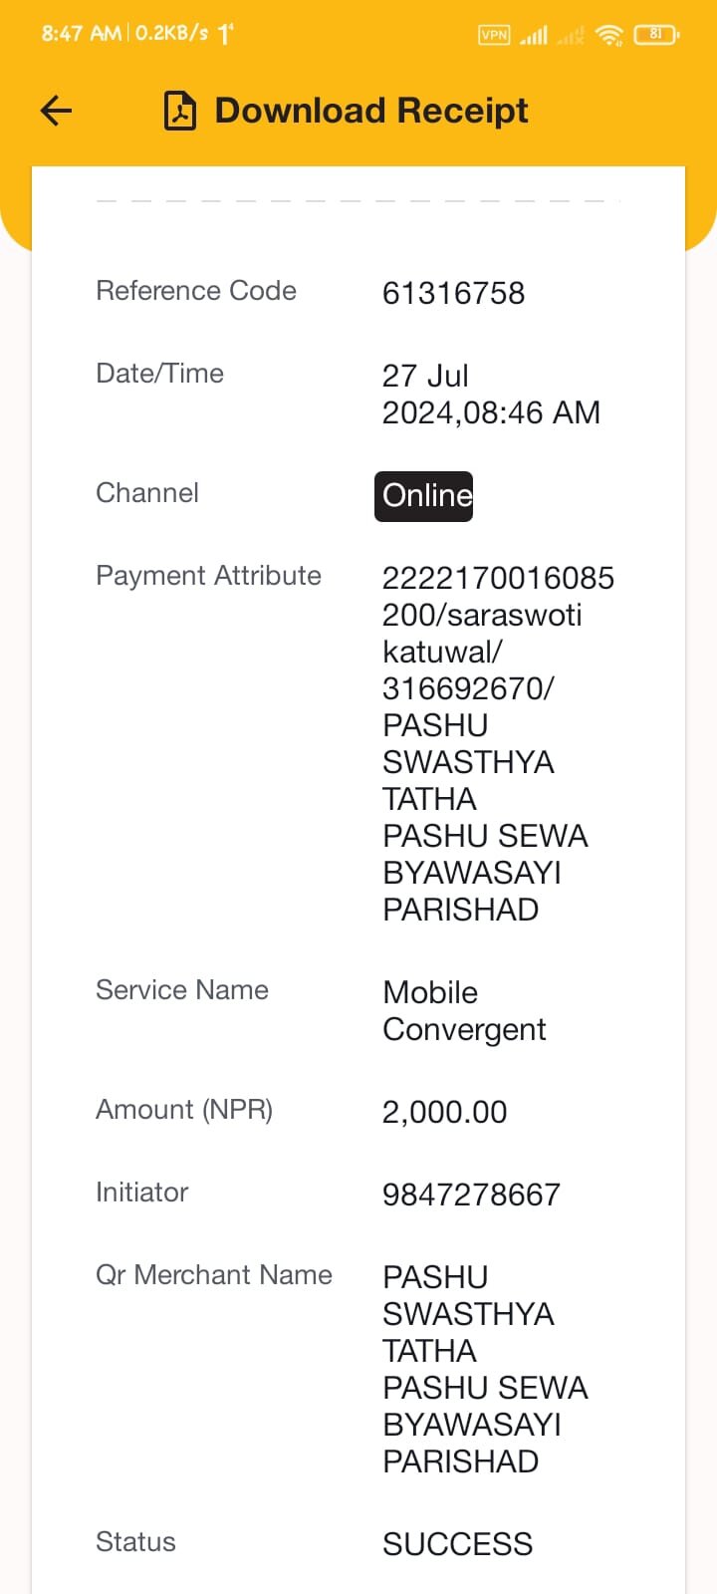Tap reference code 61316758
The width and height of the screenshot is (717, 1594).
coord(453,294)
